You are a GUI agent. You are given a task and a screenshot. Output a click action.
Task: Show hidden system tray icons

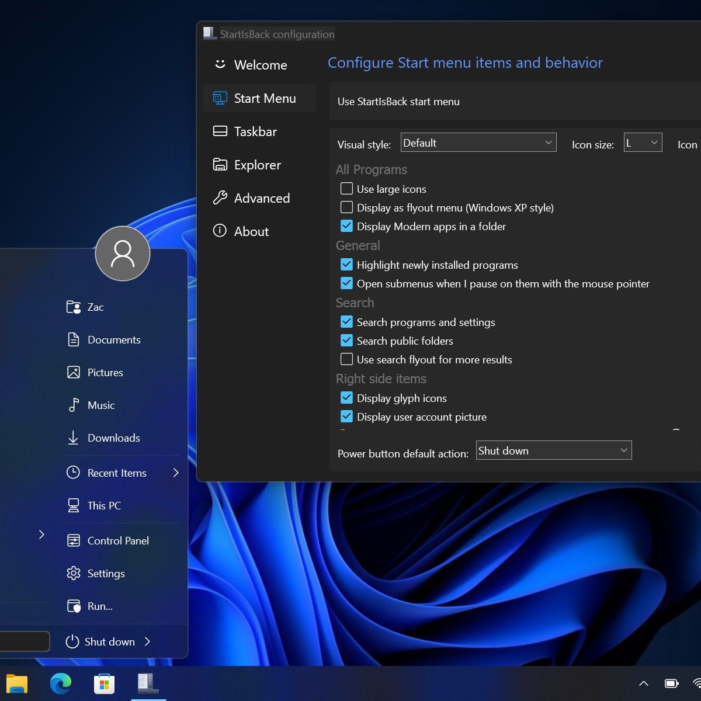coord(643,683)
